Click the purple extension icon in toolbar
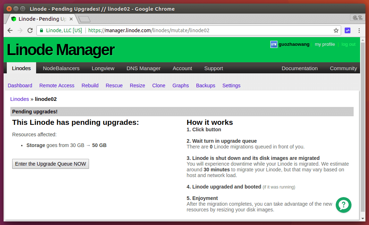The height and width of the screenshot is (225, 369). 347,31
